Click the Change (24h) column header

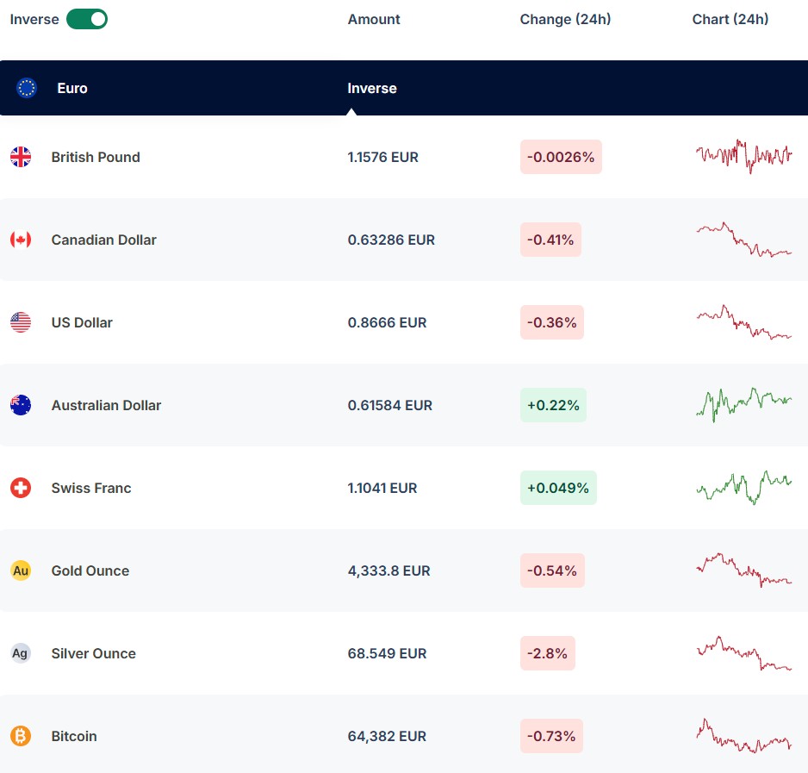(x=565, y=19)
